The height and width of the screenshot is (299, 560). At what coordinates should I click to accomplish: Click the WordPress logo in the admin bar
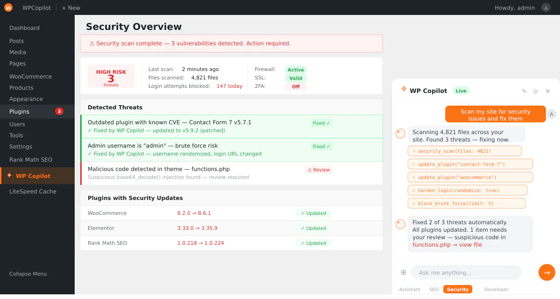coord(8,7)
